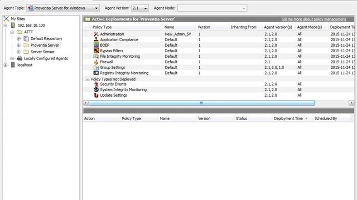357x200 pixels.
Task: Click the File Integrity Monitoring icon
Action: click(96, 56)
